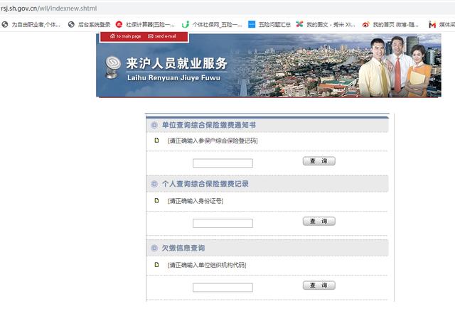Viewport: 455px width, 311px height.
Task: Click the document icon beside 请正确输入身份证号
Action: click(156, 200)
